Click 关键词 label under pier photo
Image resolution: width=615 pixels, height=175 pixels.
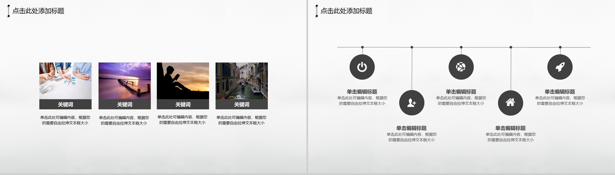click(124, 104)
